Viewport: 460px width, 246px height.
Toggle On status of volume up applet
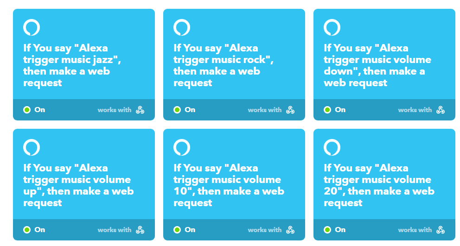[x=34, y=230]
